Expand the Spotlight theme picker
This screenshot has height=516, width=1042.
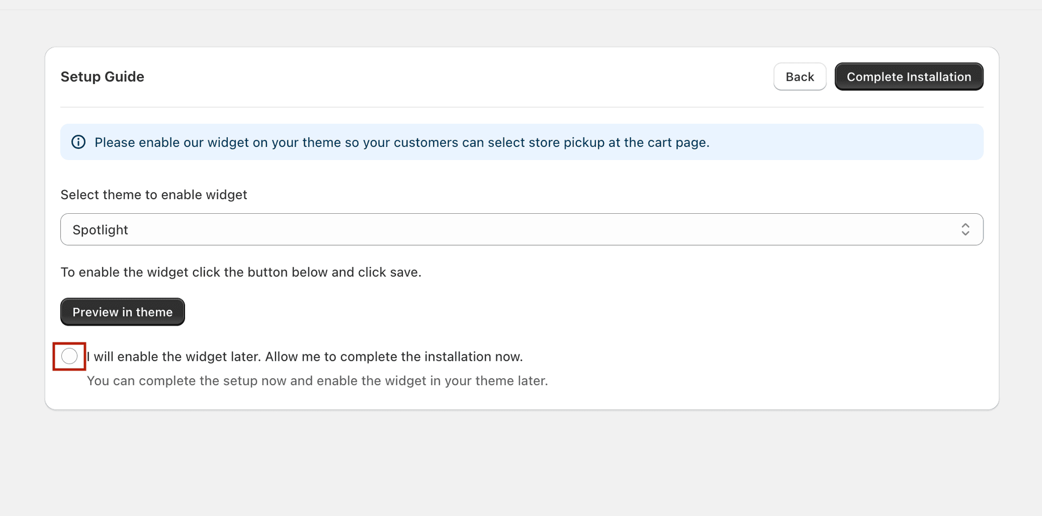(x=521, y=229)
